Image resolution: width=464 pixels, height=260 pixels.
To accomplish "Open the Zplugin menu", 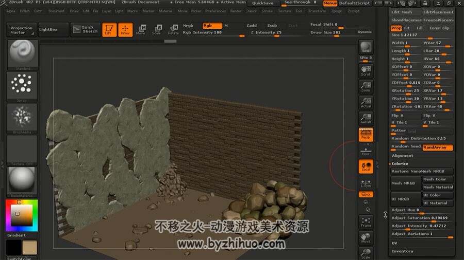I will (x=337, y=11).
